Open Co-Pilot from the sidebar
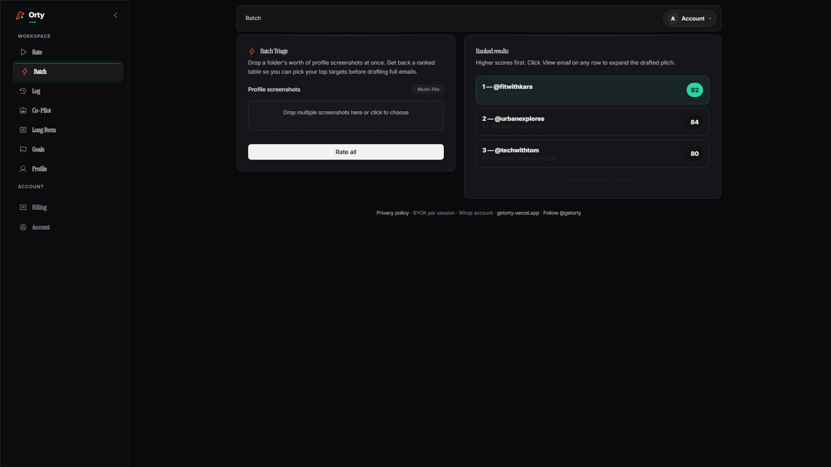This screenshot has height=467, width=831. 68,111
